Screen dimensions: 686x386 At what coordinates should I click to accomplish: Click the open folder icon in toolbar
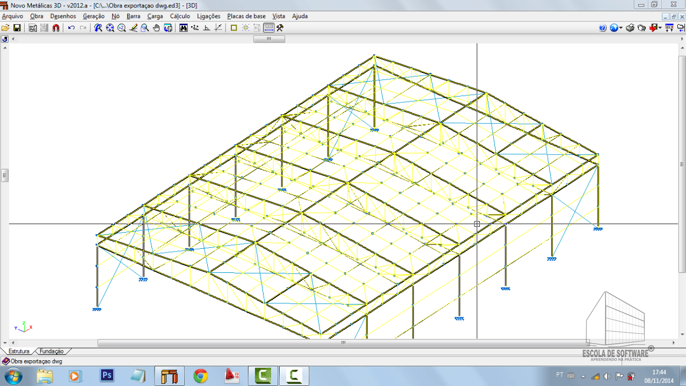5,28
